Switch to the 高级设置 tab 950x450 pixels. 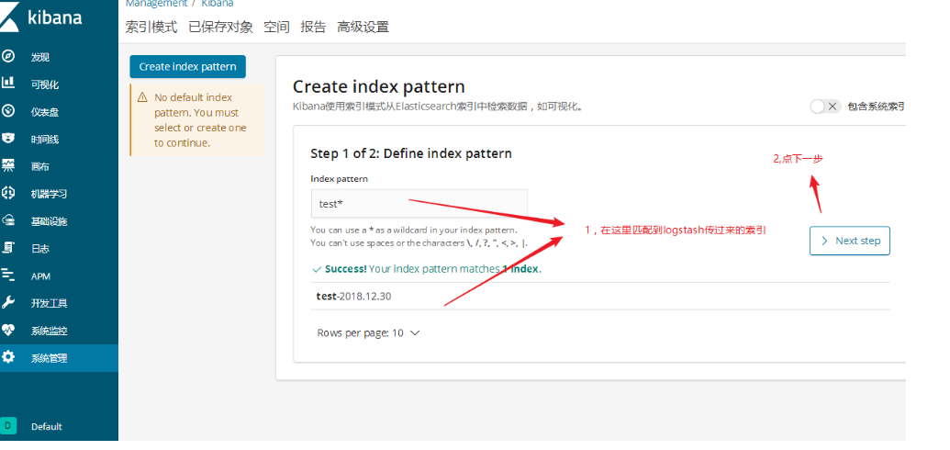(x=363, y=28)
